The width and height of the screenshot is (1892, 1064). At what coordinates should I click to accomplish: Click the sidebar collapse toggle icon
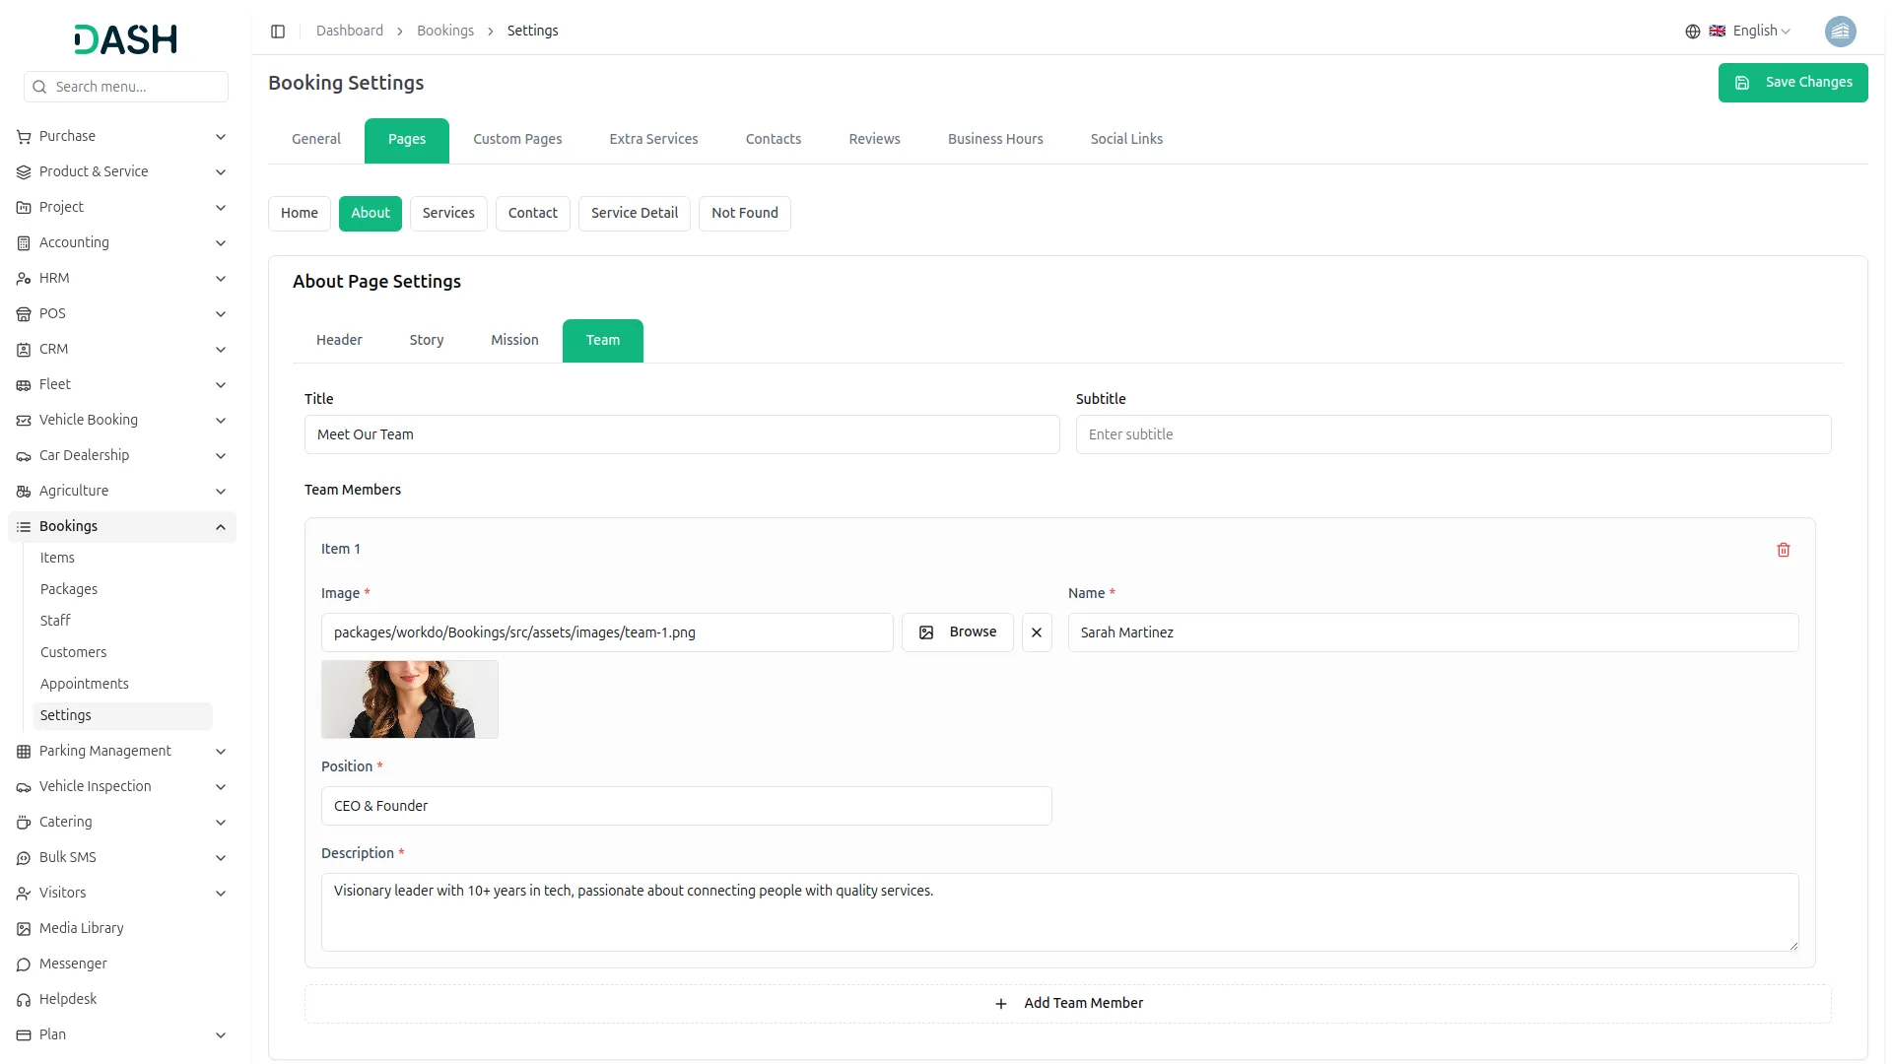point(278,32)
